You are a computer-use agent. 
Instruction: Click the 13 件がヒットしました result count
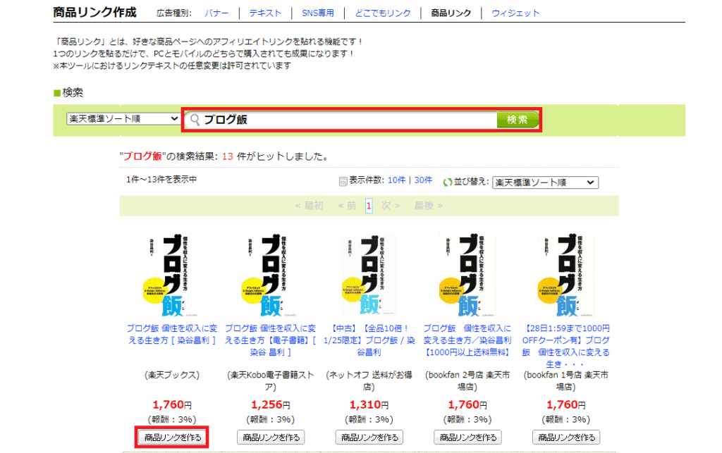(x=276, y=156)
